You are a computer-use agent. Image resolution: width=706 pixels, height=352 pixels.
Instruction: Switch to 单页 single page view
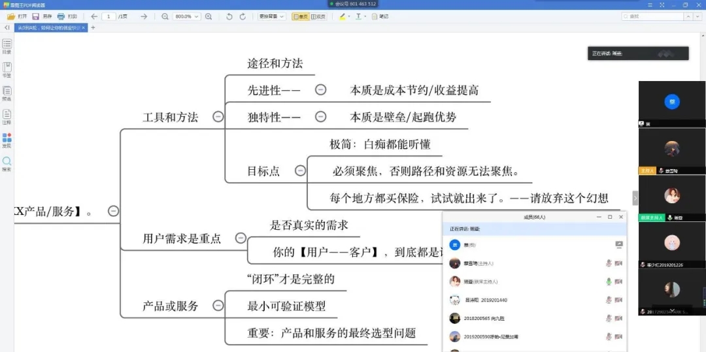pyautogui.click(x=300, y=16)
